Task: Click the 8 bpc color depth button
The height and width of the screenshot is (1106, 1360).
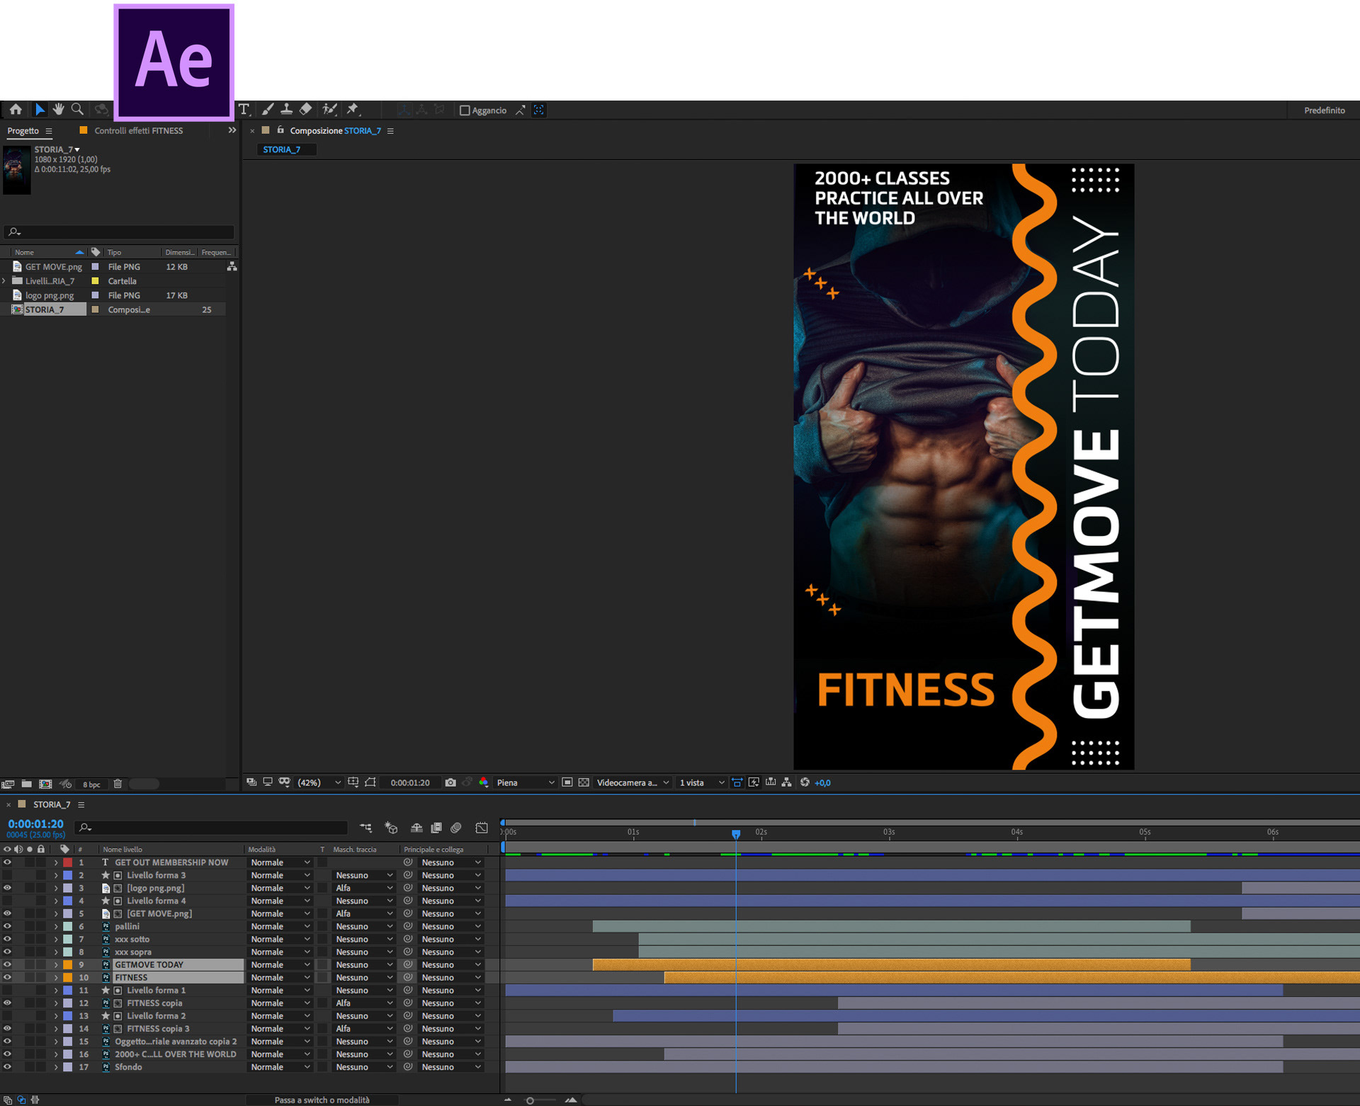Action: pos(91,784)
